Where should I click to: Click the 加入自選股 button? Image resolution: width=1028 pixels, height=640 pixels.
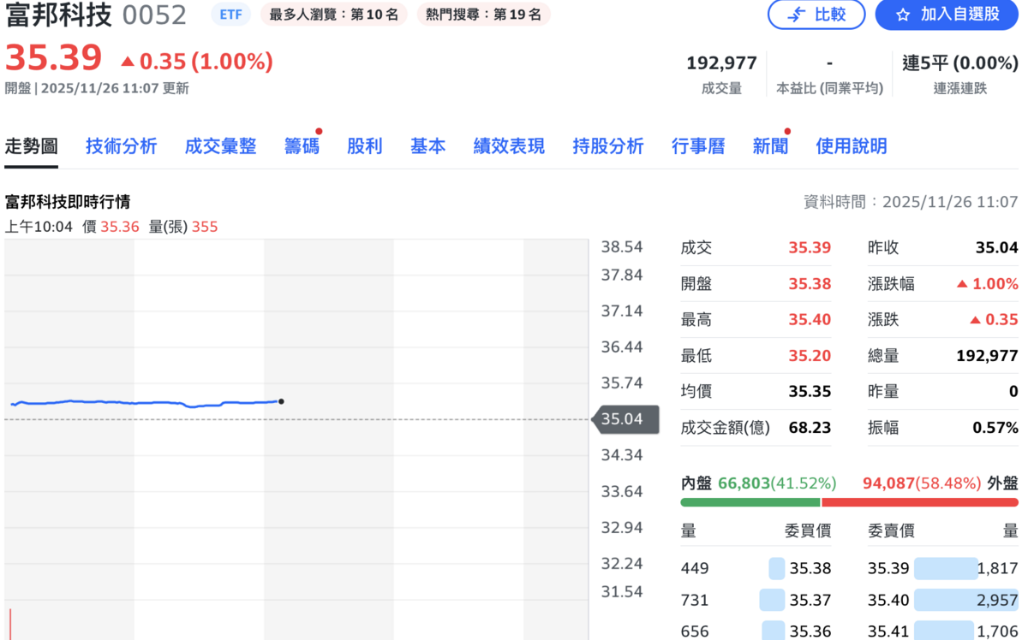(945, 16)
